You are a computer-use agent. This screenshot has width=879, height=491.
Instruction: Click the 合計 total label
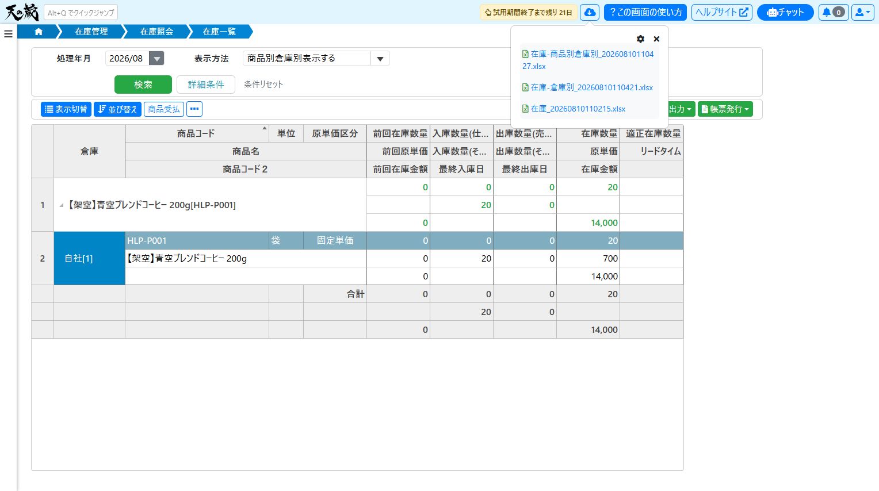click(356, 294)
